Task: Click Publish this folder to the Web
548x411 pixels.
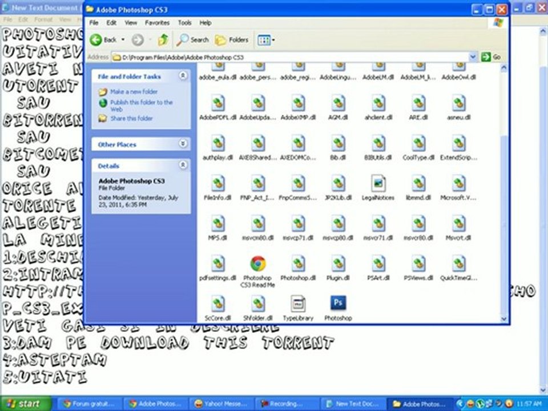Action: [141, 106]
